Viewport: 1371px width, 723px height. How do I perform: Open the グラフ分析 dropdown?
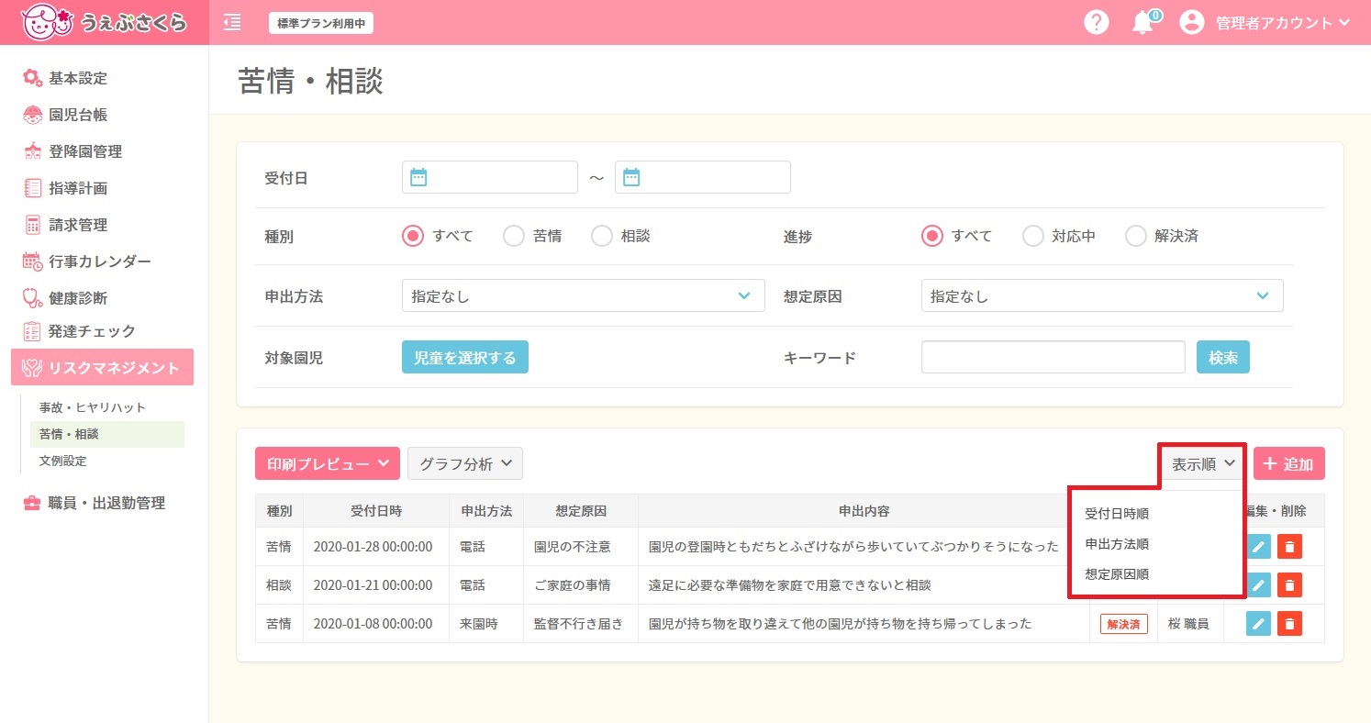click(465, 464)
